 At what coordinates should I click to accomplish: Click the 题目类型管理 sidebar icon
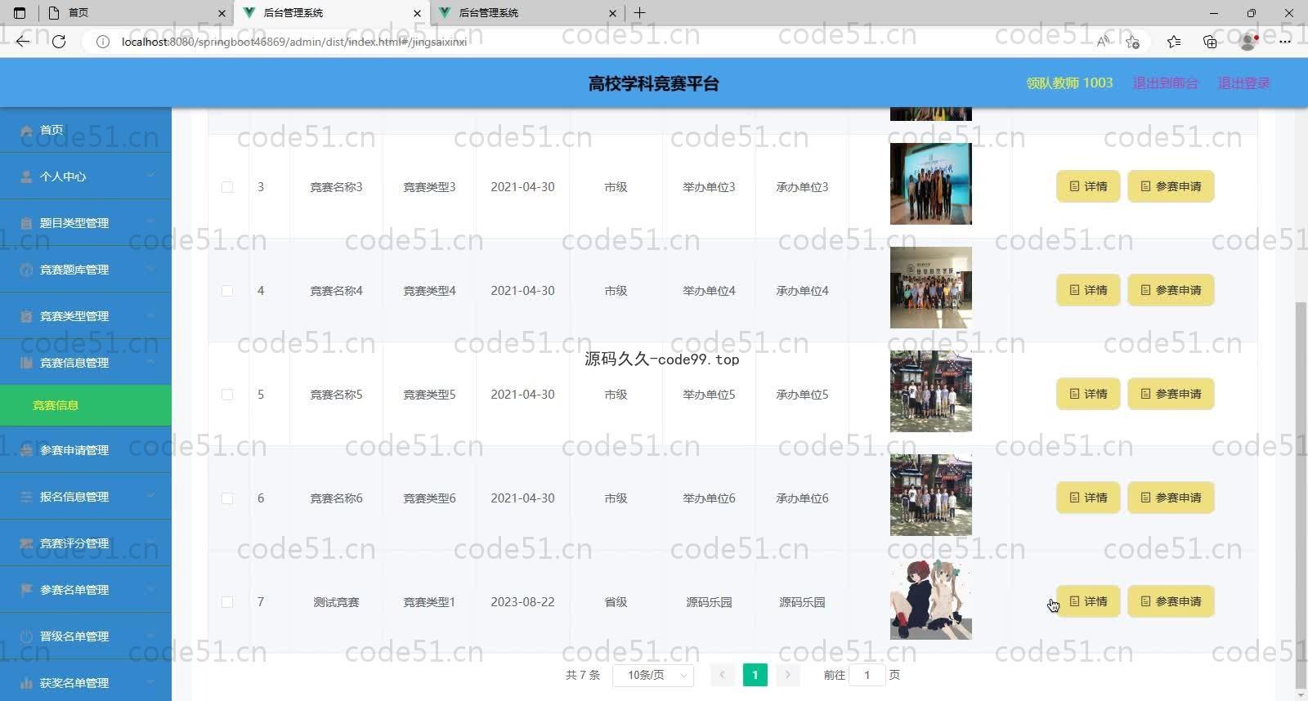click(26, 223)
